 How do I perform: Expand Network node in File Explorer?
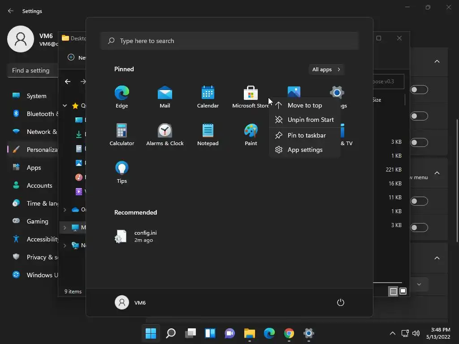(65, 245)
